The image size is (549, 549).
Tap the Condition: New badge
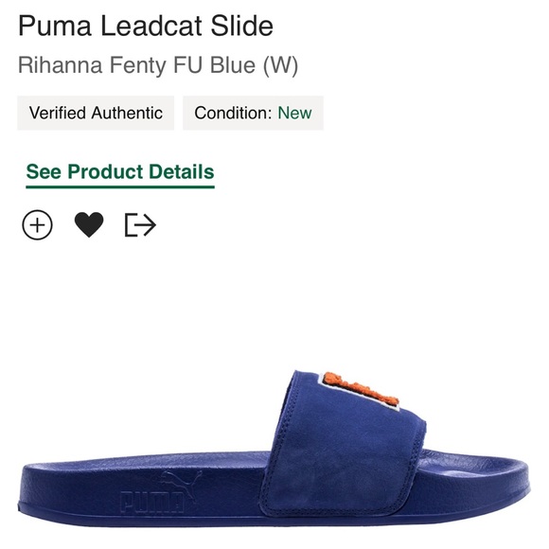[253, 113]
